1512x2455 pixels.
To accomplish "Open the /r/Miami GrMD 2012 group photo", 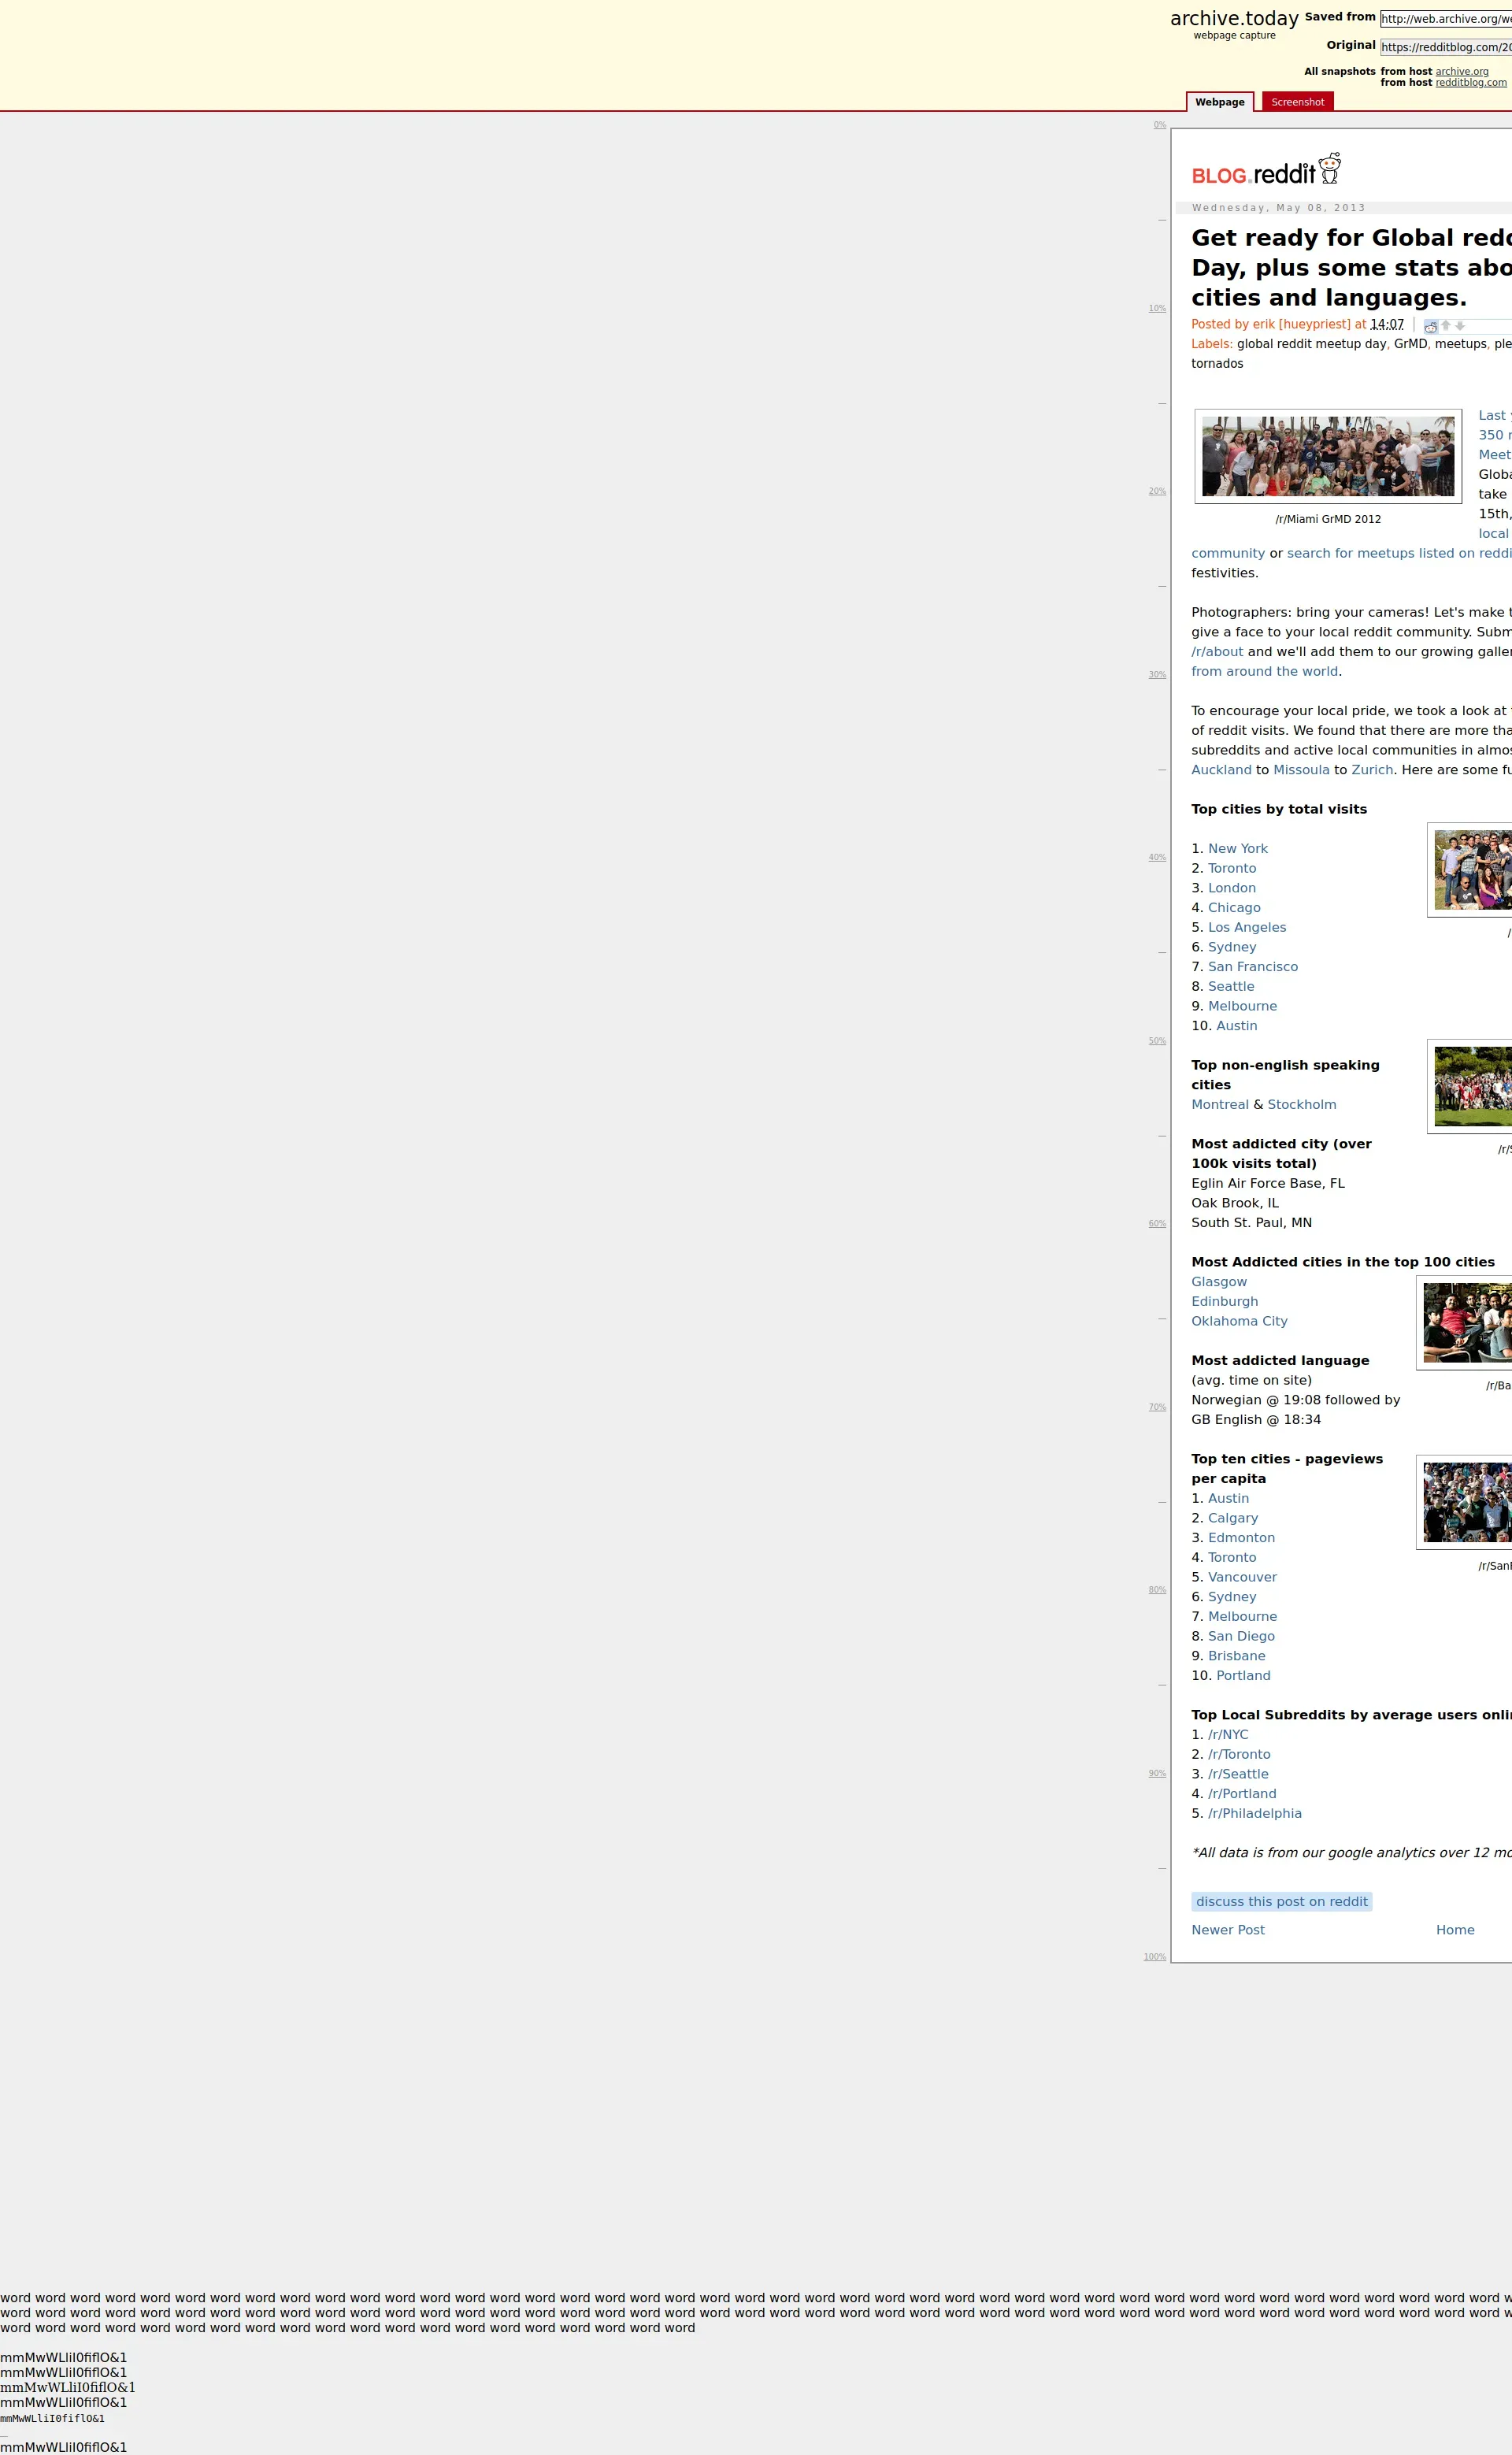I will tap(1327, 456).
